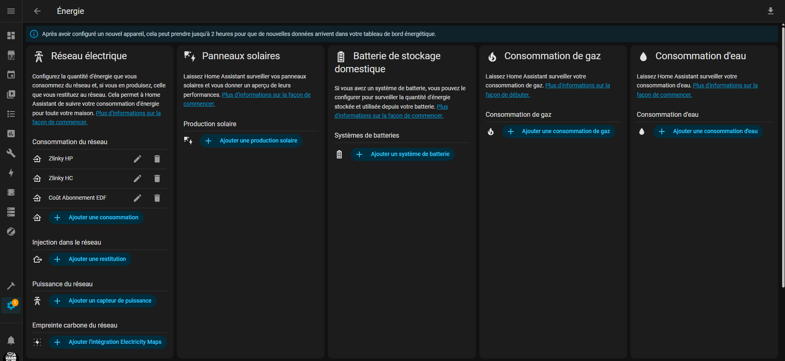
Task: Click Ajouter un système de batterie
Action: pyautogui.click(x=402, y=154)
